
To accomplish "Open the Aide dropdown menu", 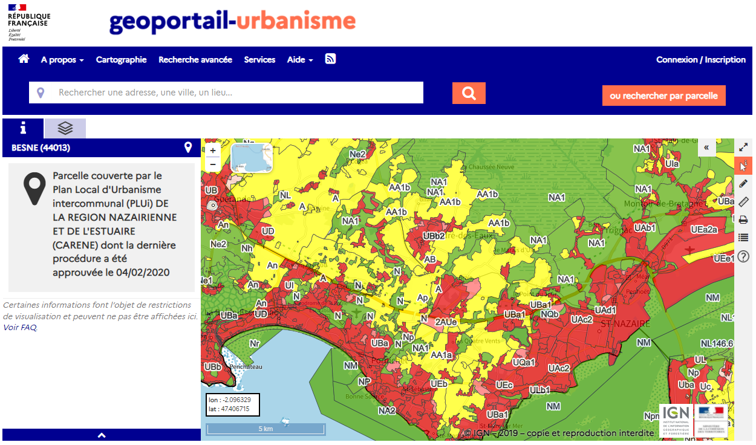I will pos(300,60).
